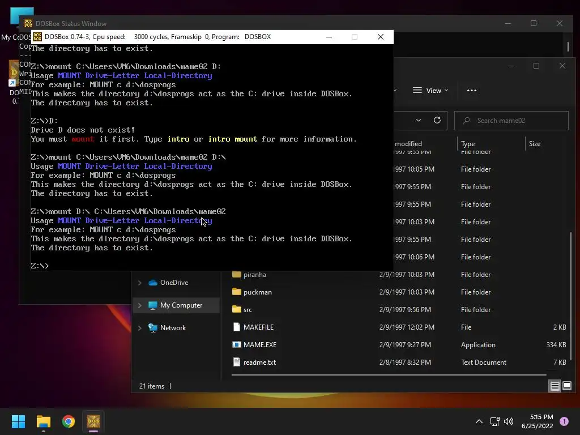Click the DOSBox Status Window scrollbar
580x435 pixels.
[568, 46]
